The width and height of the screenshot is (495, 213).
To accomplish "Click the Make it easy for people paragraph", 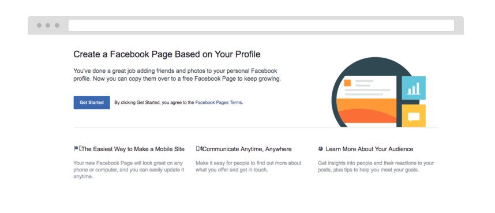I will coord(249,167).
